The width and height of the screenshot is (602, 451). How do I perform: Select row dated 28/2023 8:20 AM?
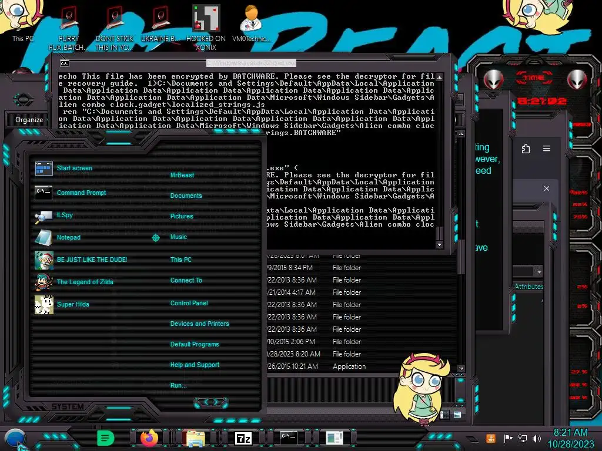click(x=361, y=354)
